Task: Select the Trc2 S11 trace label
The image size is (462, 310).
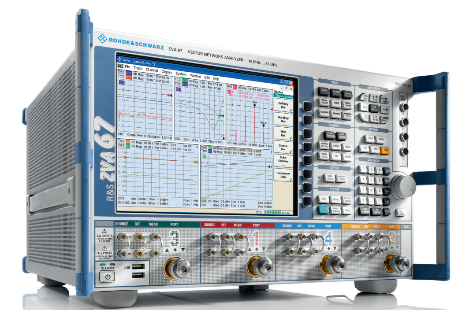Action: [125, 77]
